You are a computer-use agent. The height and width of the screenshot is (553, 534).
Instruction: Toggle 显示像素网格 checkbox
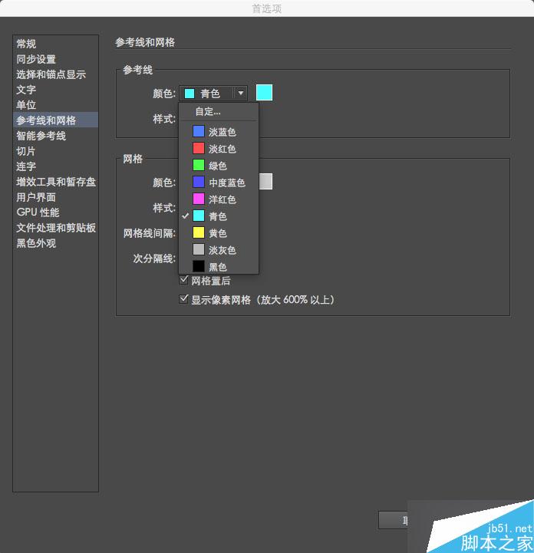[183, 299]
